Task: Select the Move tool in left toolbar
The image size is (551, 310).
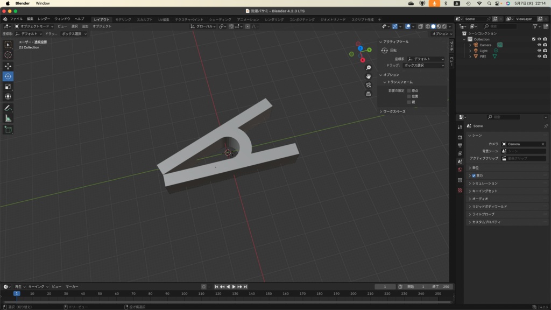Action: 8,66
